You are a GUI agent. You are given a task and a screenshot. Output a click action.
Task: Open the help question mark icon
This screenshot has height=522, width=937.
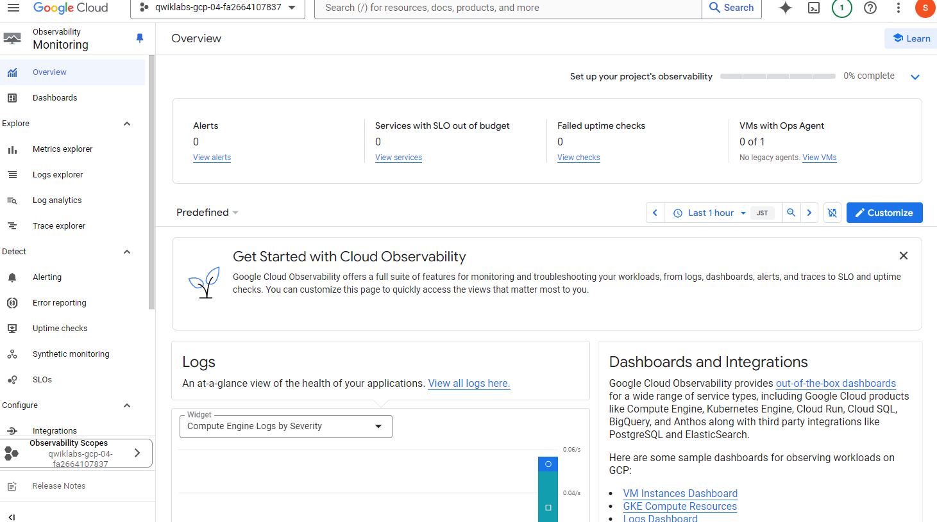tap(870, 8)
